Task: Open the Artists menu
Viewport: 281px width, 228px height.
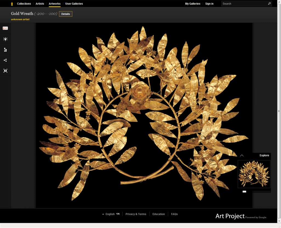Action: pos(40,4)
